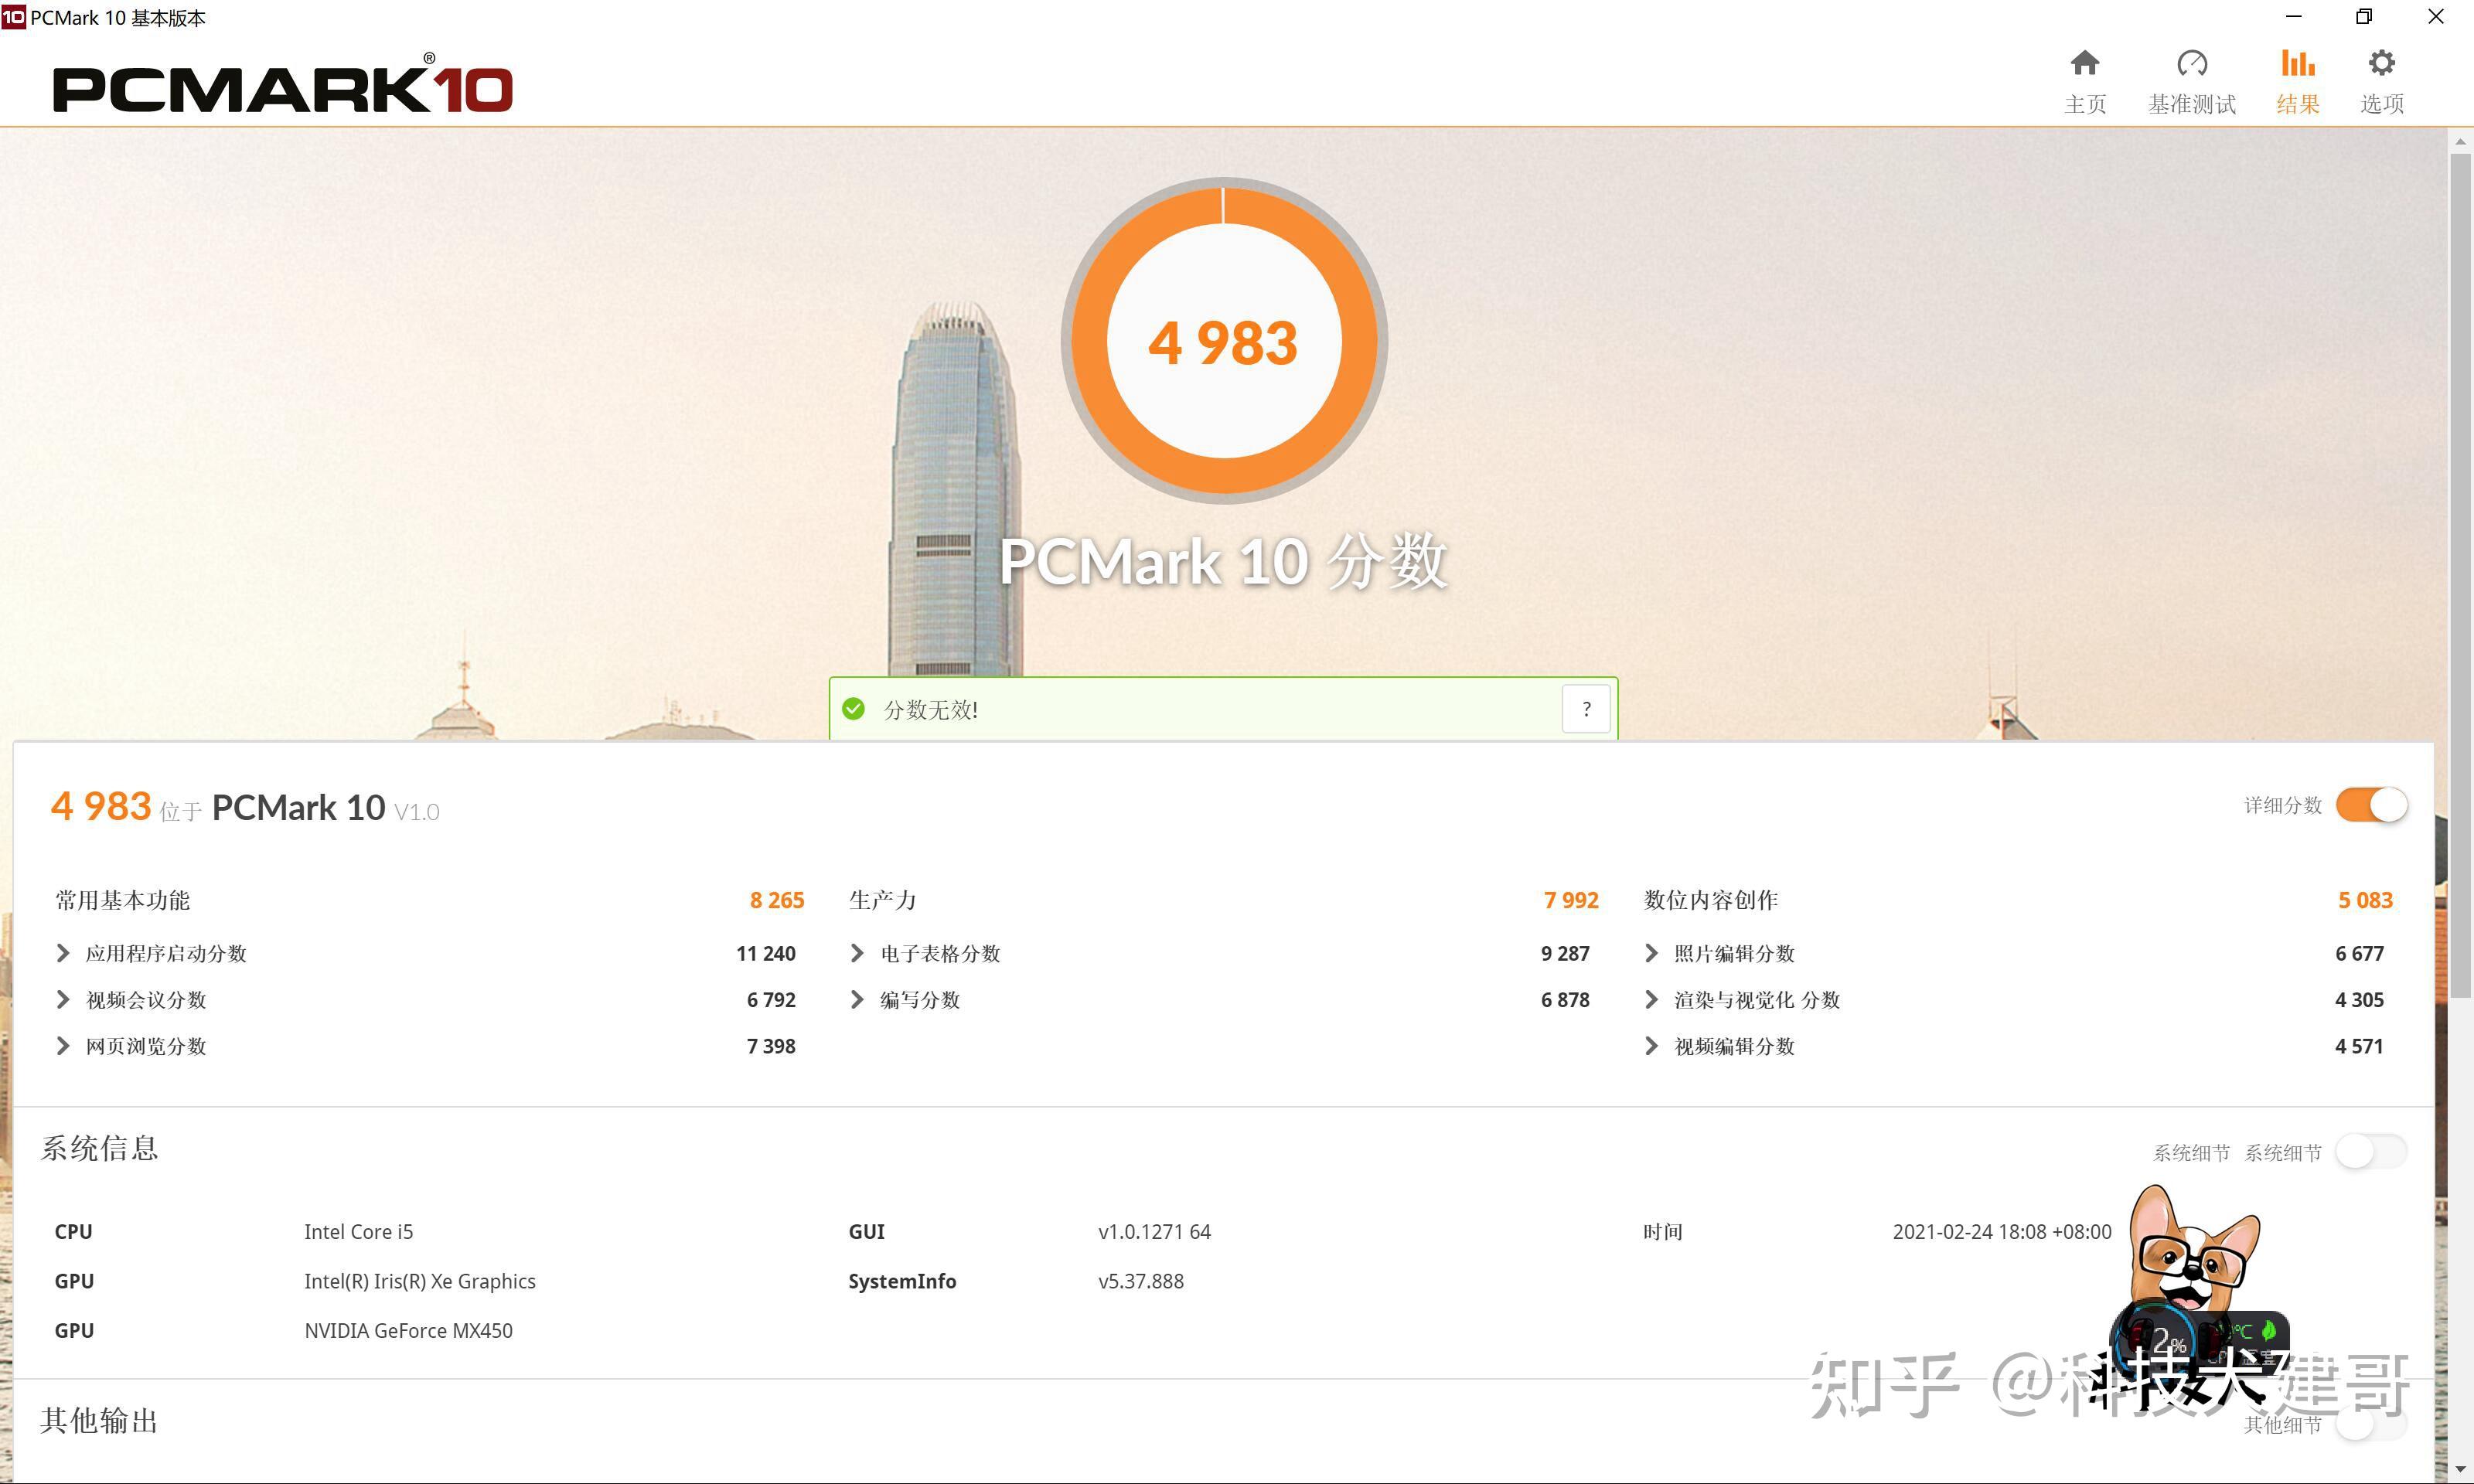Expand 应用程序启动分数 row
Viewport: 2474px width, 1484px height.
(63, 953)
